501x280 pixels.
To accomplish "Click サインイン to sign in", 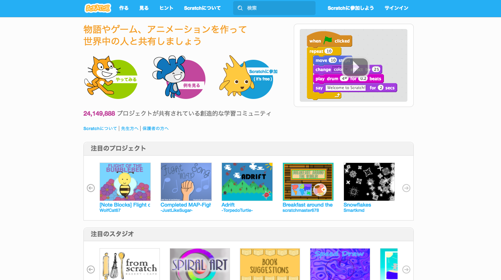I will pos(397,8).
